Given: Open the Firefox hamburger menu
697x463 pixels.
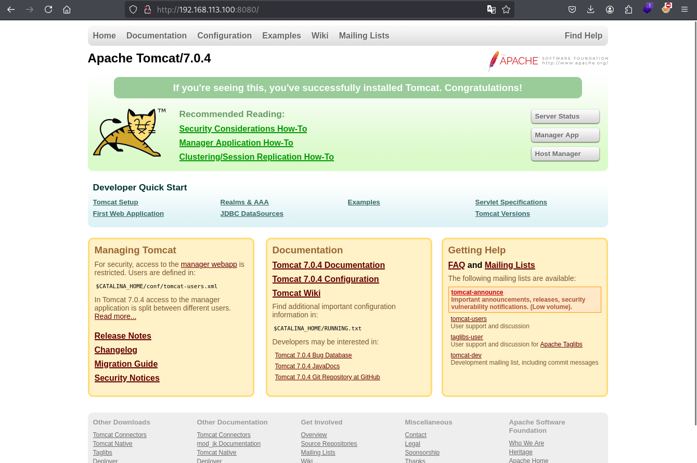Looking at the screenshot, I should coord(685,9).
